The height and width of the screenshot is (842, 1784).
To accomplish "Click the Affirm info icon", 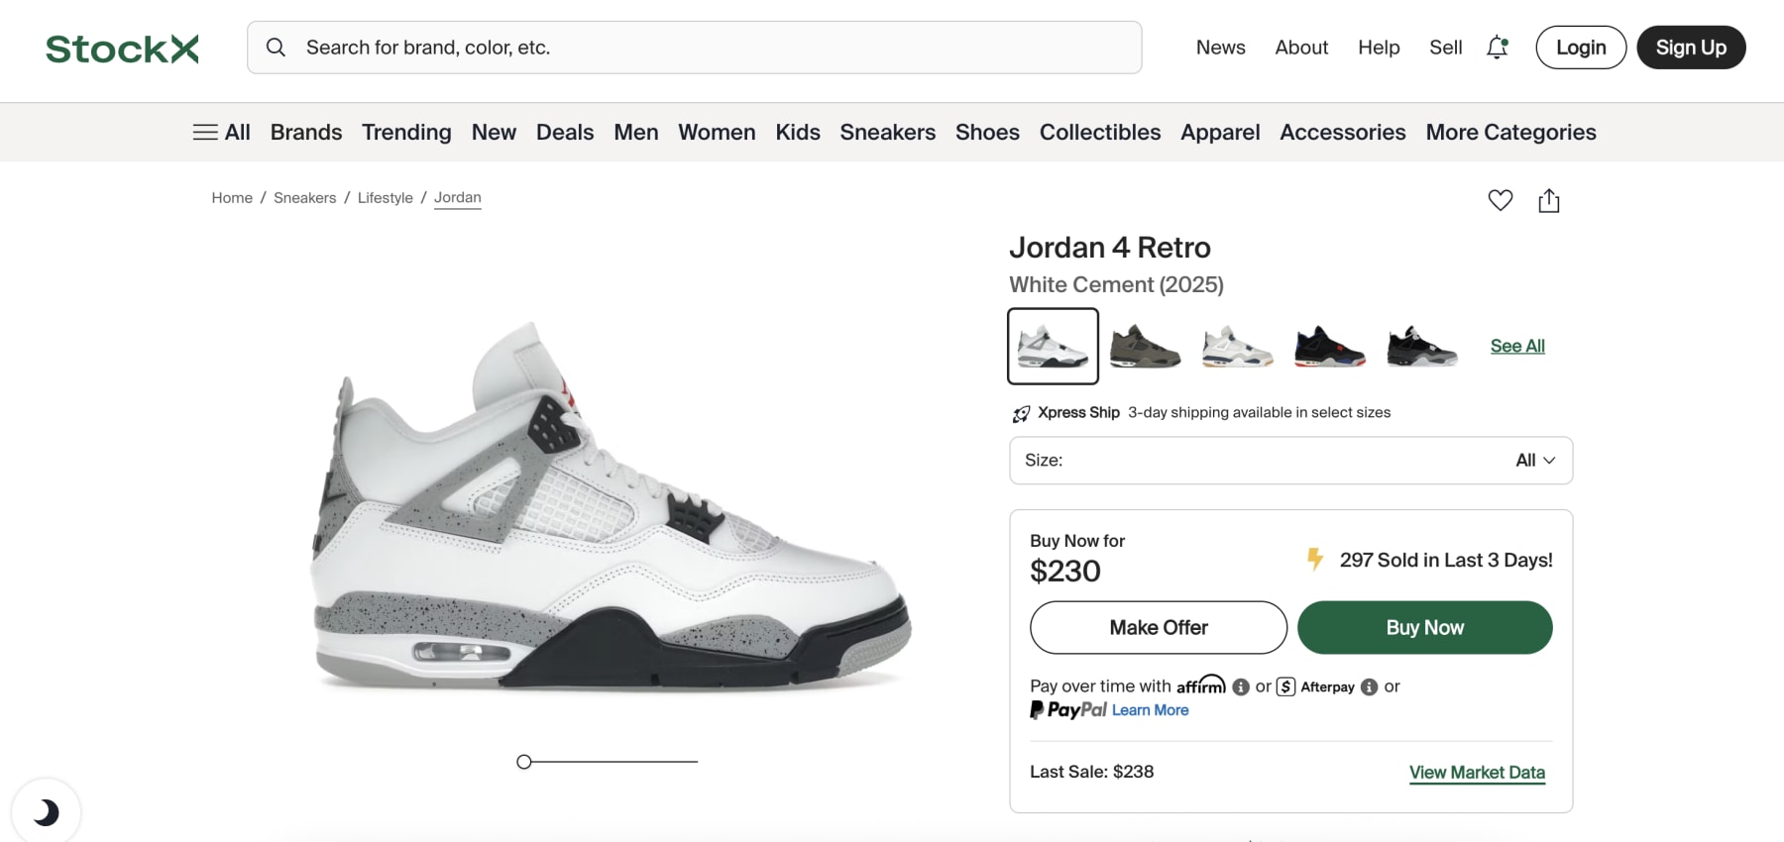I will click(x=1241, y=686).
